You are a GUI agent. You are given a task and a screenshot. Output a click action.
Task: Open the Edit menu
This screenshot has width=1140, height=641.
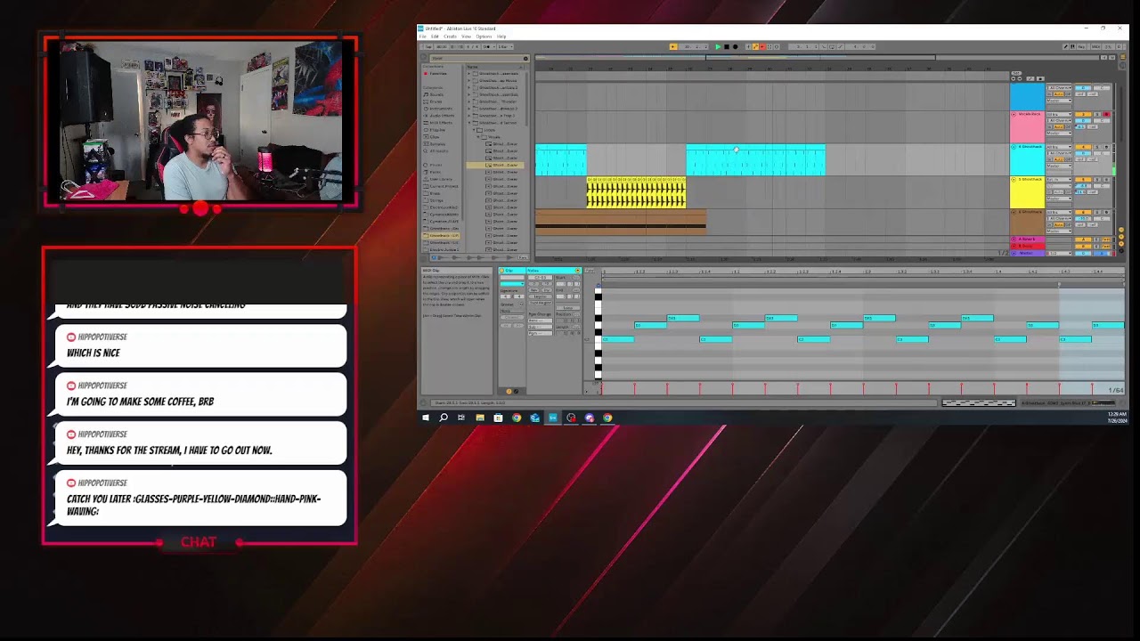coord(435,37)
